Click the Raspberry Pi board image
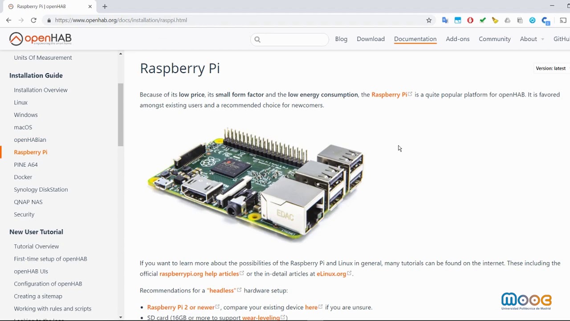Image resolution: width=570 pixels, height=321 pixels. point(256,185)
